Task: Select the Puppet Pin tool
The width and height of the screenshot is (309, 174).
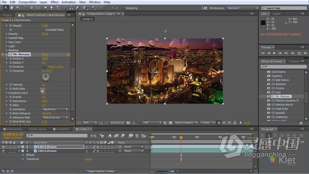Action: [x=93, y=8]
